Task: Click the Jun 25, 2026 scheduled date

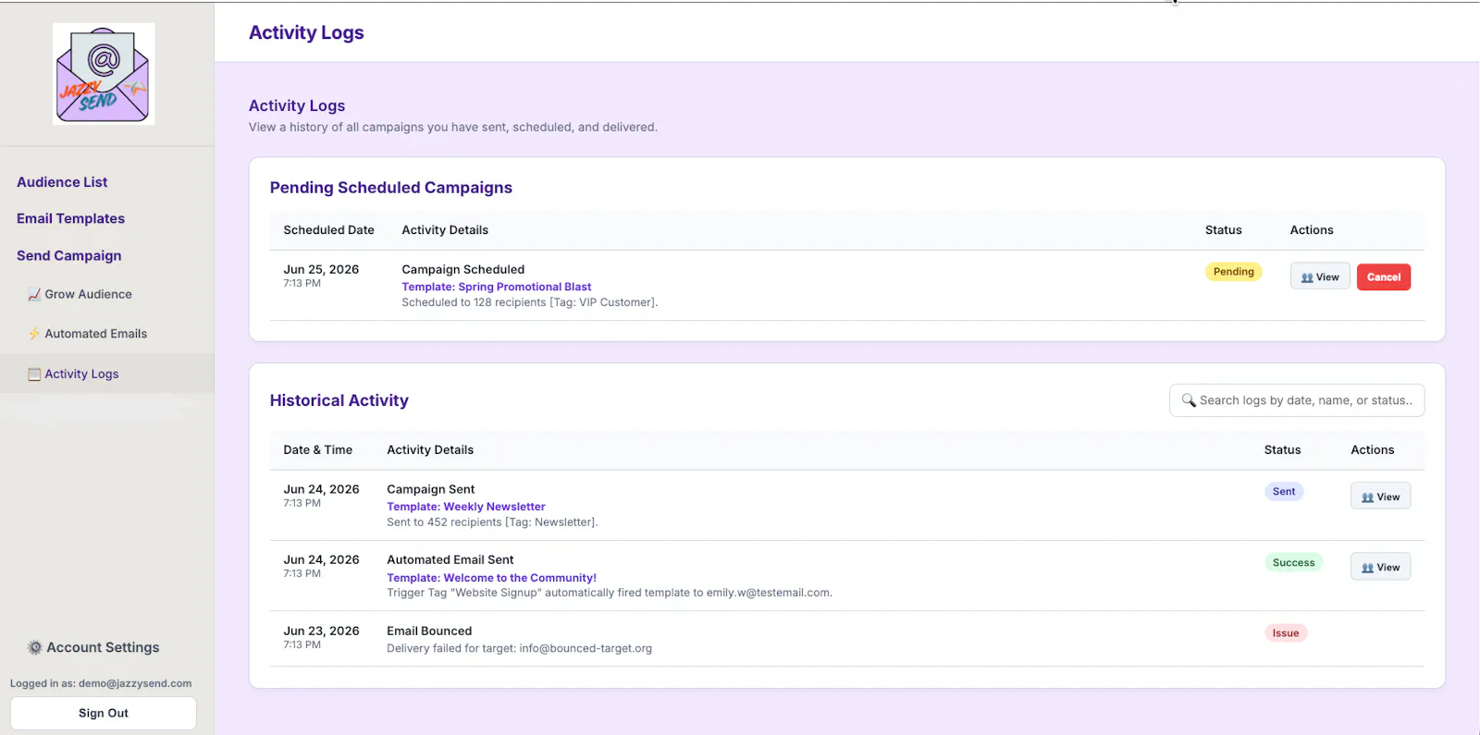Action: point(321,269)
